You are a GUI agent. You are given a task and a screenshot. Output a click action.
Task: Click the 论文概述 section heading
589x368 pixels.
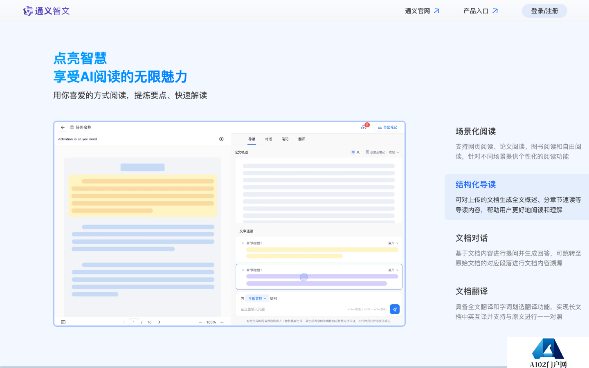[x=241, y=152]
